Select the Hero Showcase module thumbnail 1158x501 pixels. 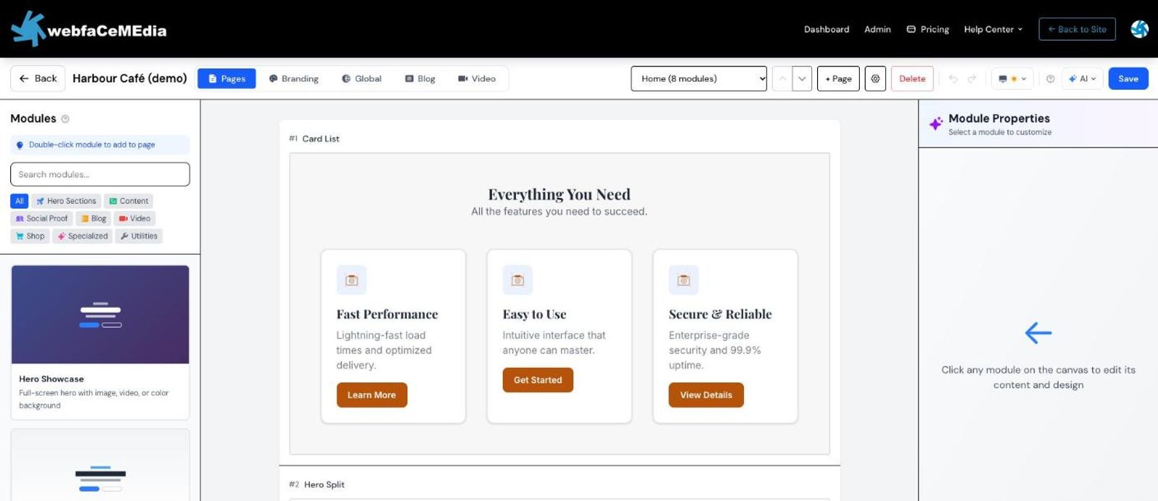click(100, 314)
